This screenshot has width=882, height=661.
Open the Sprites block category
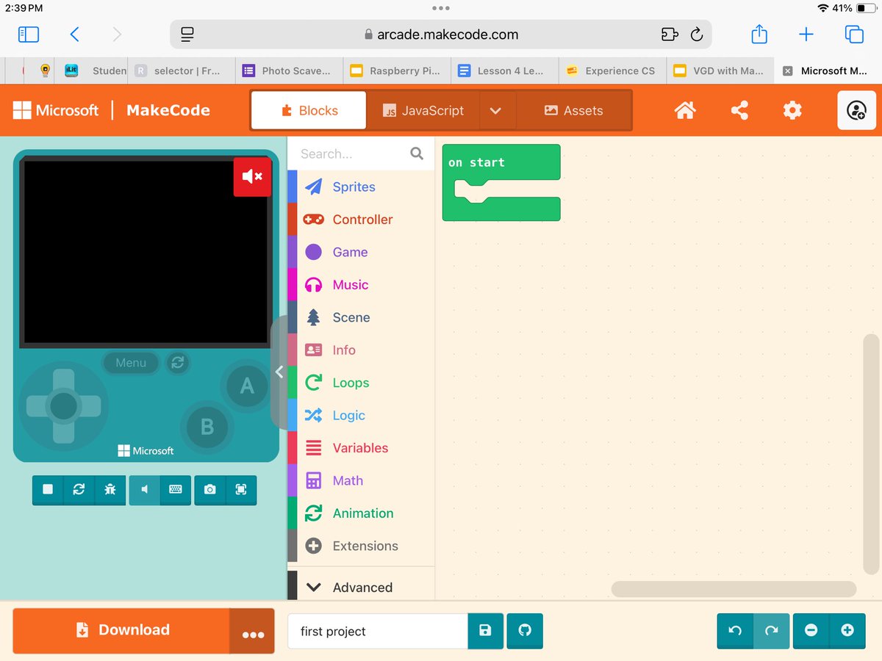point(360,187)
